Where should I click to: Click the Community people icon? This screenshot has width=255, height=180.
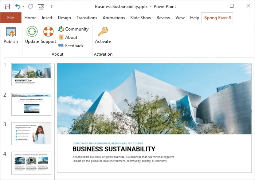click(61, 29)
